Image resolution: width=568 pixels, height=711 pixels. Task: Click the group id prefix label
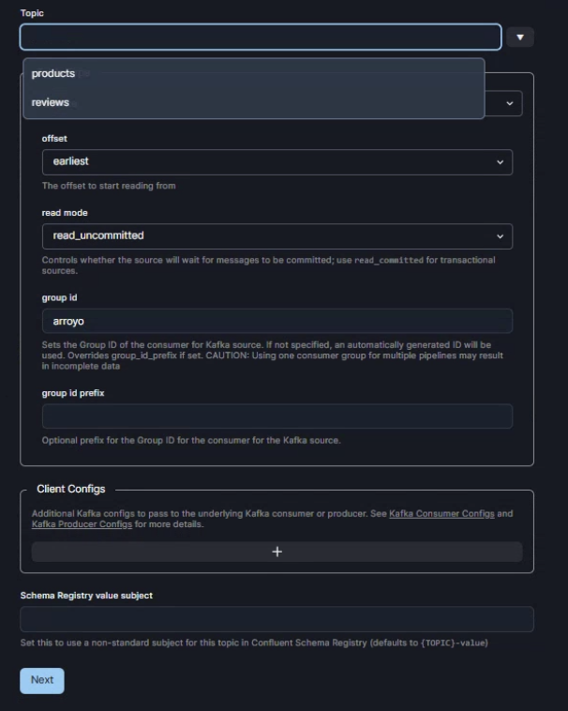click(x=73, y=393)
